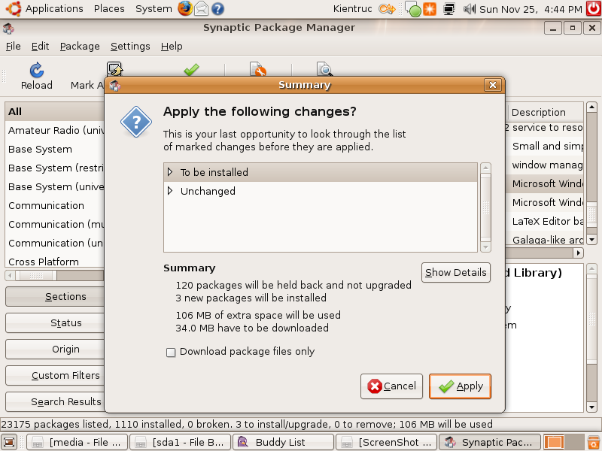Switch to Buddy List in taskbar

coord(282,442)
